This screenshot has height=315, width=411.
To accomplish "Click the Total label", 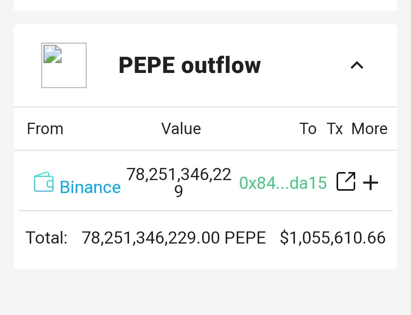I will (x=46, y=238).
